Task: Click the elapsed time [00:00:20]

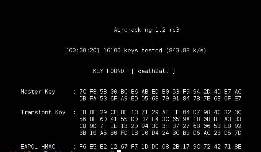Action: click(x=82, y=50)
